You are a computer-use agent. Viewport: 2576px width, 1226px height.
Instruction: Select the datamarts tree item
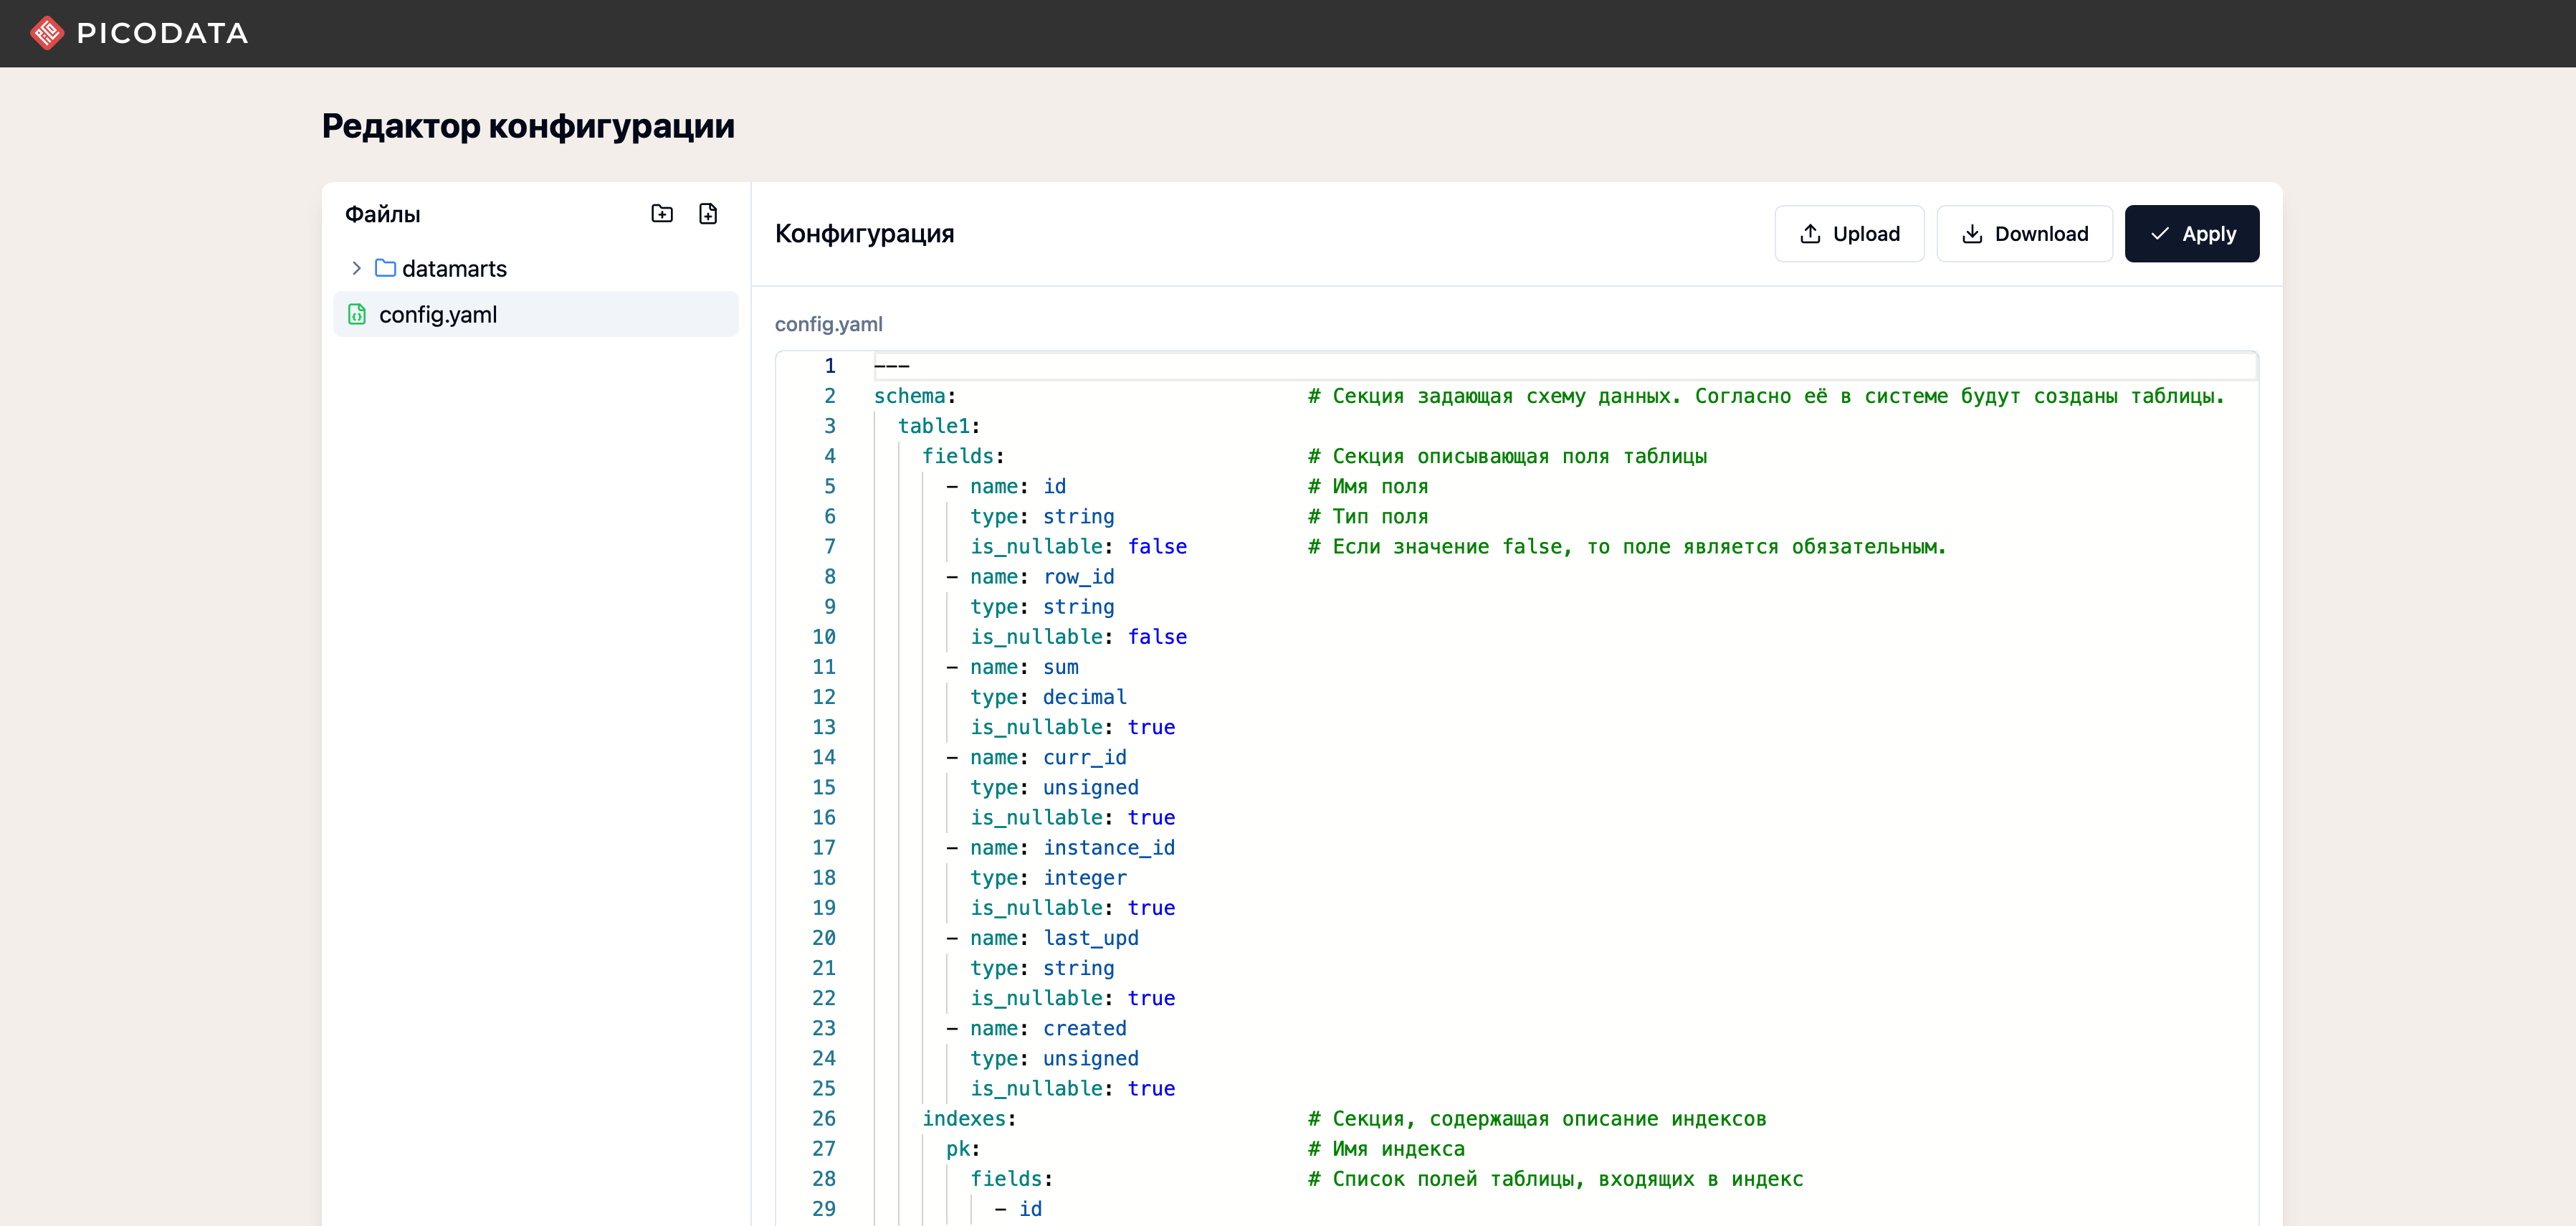[x=454, y=268]
